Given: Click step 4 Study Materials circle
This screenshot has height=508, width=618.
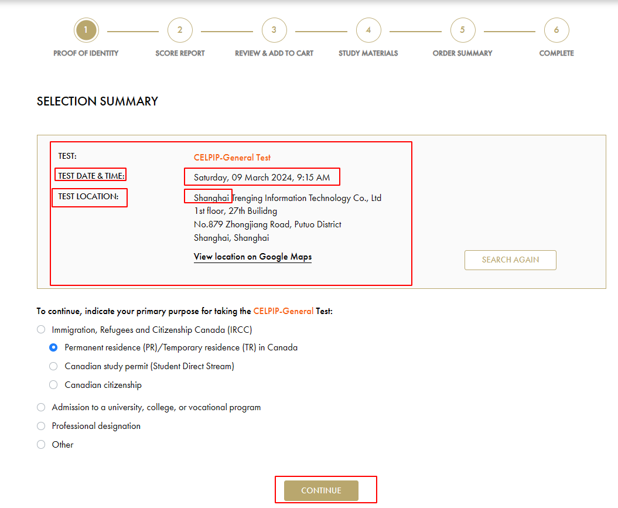Looking at the screenshot, I should [x=368, y=30].
